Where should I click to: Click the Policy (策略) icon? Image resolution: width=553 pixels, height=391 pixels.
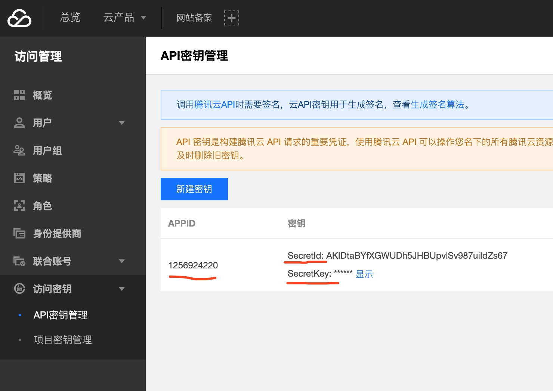point(19,178)
